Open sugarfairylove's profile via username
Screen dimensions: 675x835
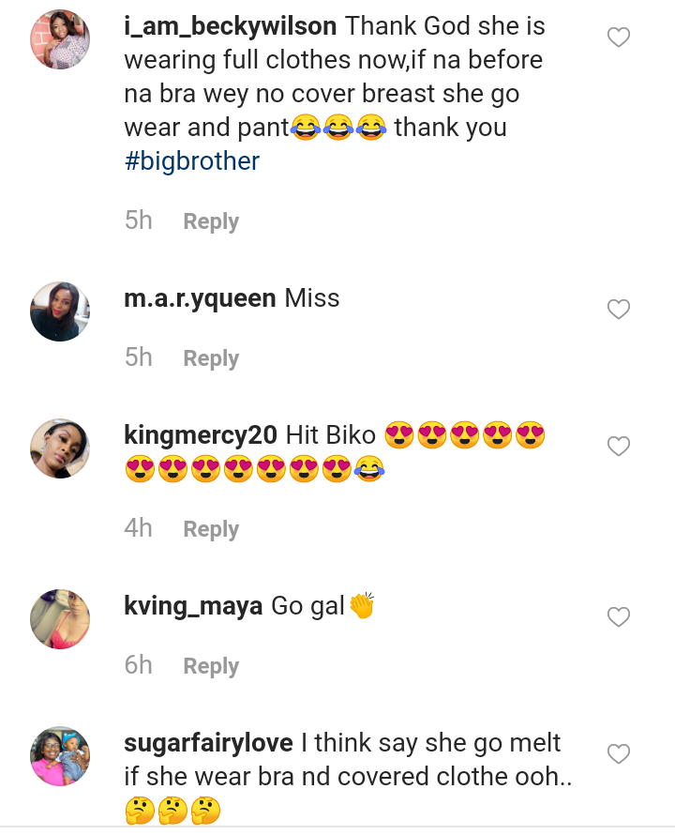(209, 744)
